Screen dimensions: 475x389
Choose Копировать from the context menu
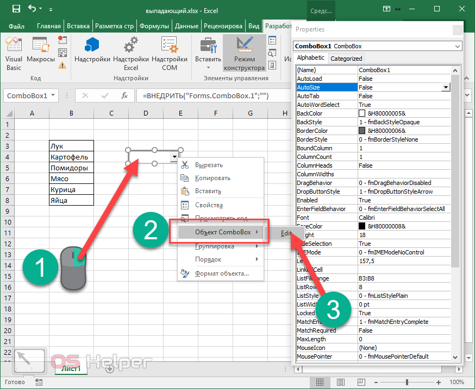tap(212, 178)
